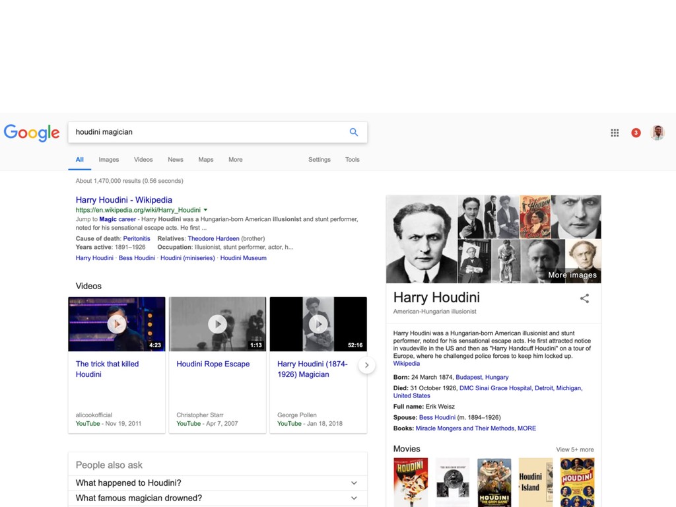
Task: Play the 'The trick that killed Houdini' video
Action: click(x=117, y=323)
